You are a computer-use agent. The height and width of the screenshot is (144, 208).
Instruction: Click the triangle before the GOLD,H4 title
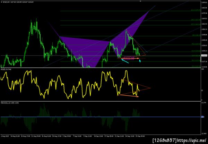pos(1,2)
